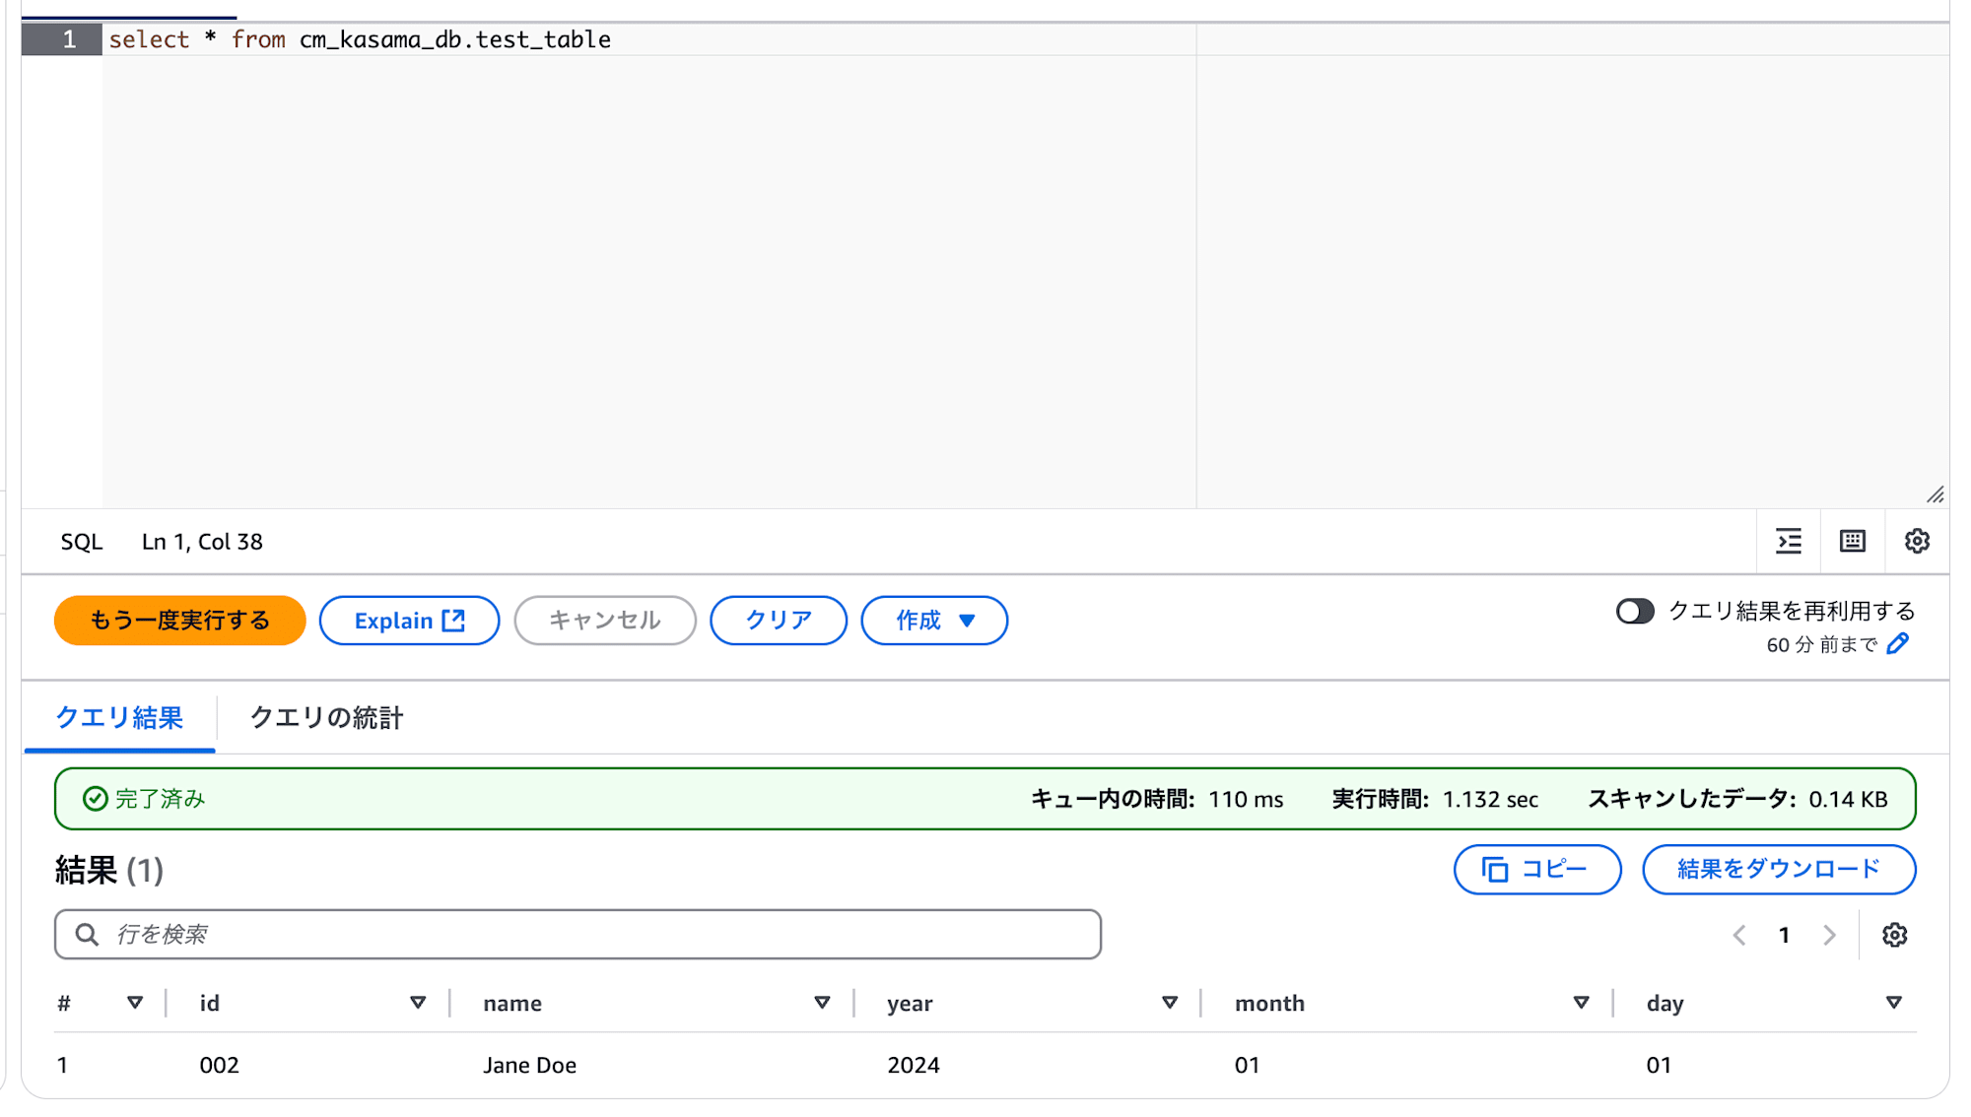
Task: Go to previous results page arrow
Action: point(1739,935)
